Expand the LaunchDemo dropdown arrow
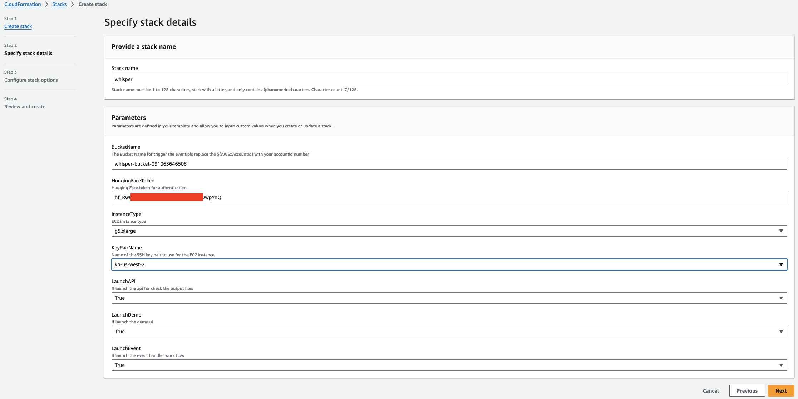This screenshot has height=399, width=798. [x=781, y=332]
